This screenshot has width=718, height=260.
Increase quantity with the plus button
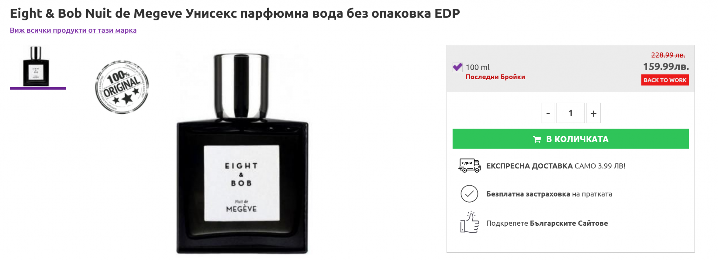pos(594,113)
